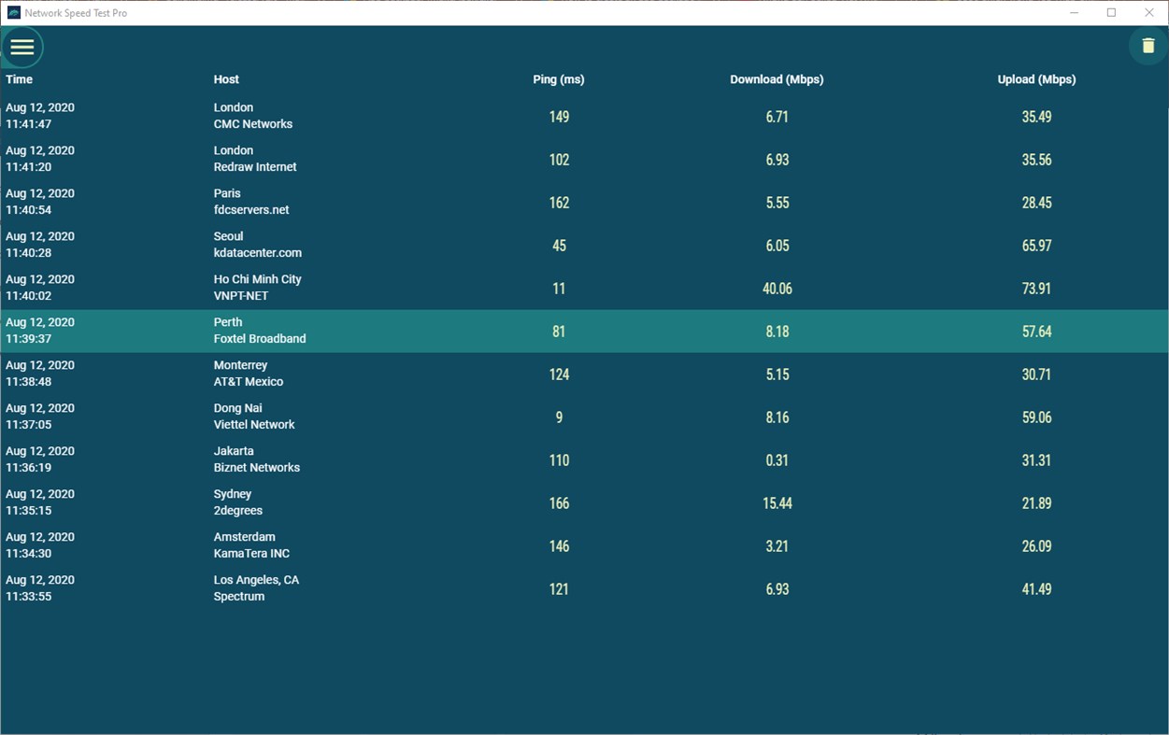The width and height of the screenshot is (1169, 735).
Task: Select the Paris fdcservers.net result row
Action: pos(561,202)
